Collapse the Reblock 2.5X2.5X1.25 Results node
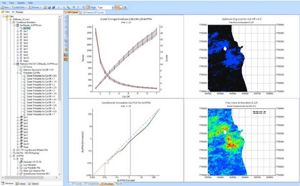The image size is (300, 186). (x=14, y=64)
